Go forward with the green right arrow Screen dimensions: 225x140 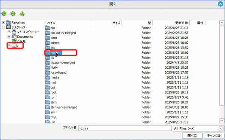pos(13,14)
